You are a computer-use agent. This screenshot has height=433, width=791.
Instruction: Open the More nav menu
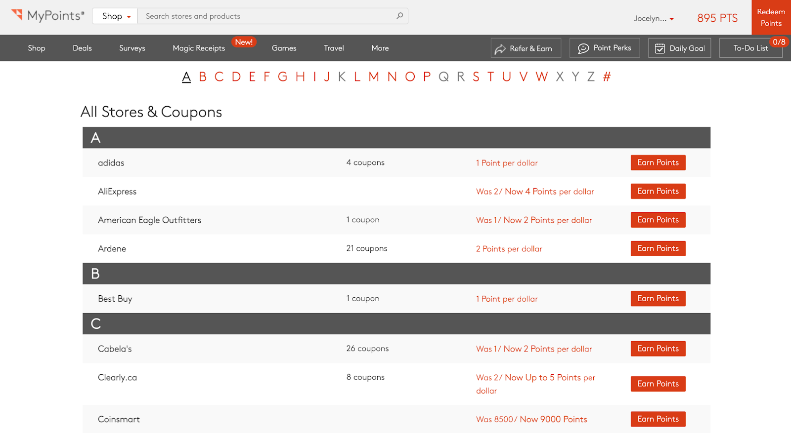pyautogui.click(x=380, y=48)
